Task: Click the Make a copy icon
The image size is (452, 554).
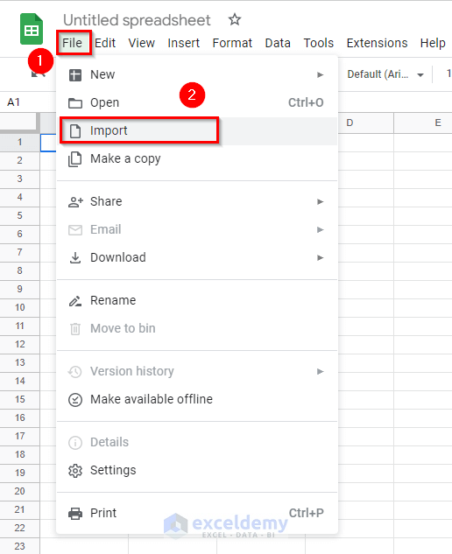Action: coord(75,159)
